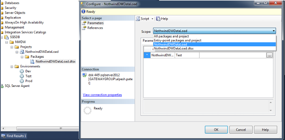
Task: Collapse the Environments tree node
Action: 12,67
